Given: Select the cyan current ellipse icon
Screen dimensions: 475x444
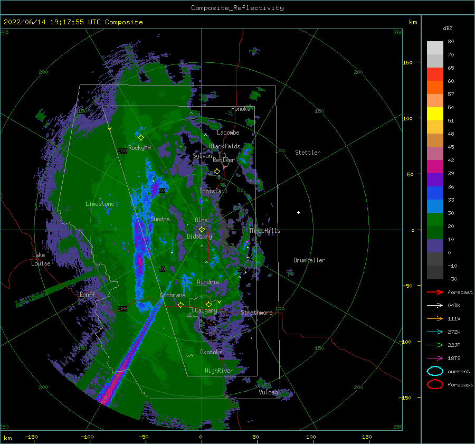Looking at the screenshot, I should [x=435, y=371].
